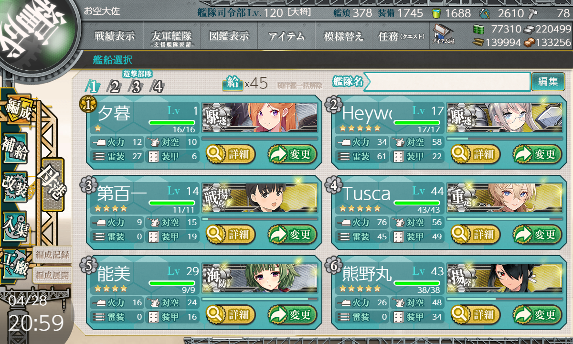Viewport: 573px width, 344px height.
Task: Click the 母港 home port icon
Action: [x=53, y=184]
